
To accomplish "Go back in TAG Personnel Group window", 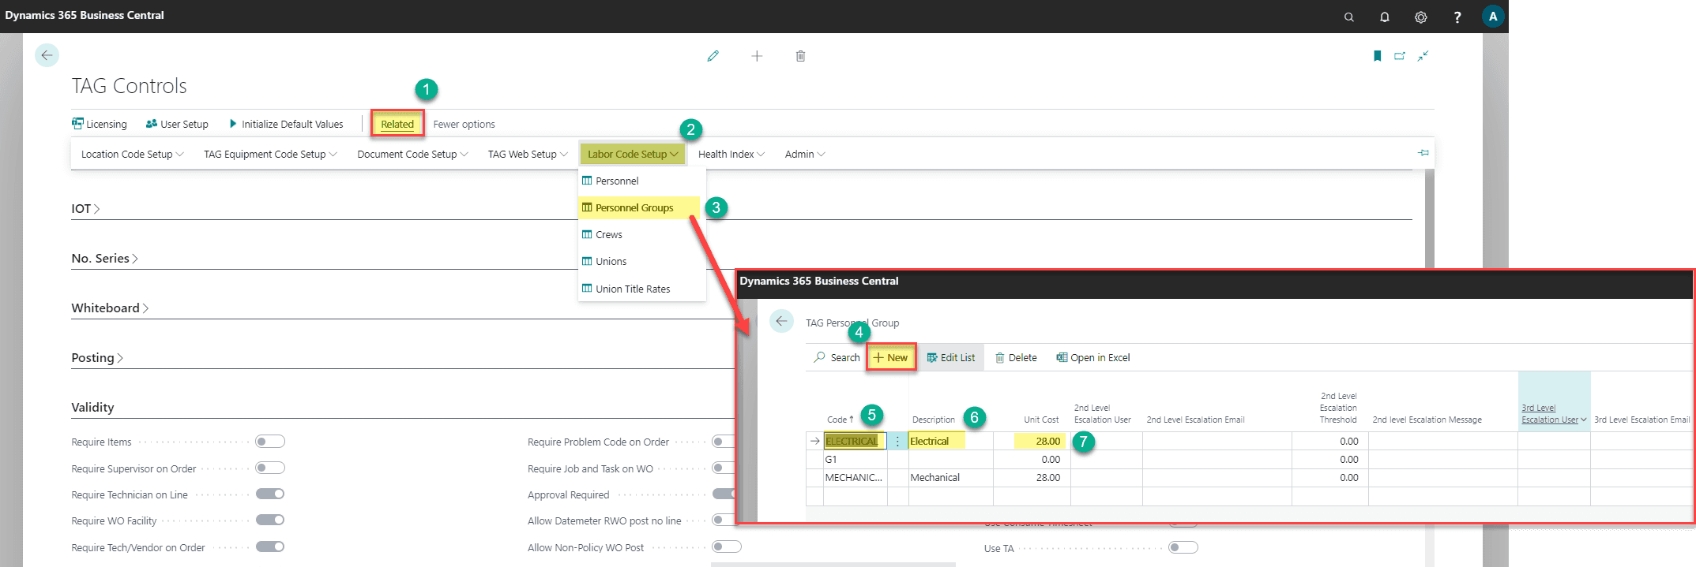I will point(781,321).
